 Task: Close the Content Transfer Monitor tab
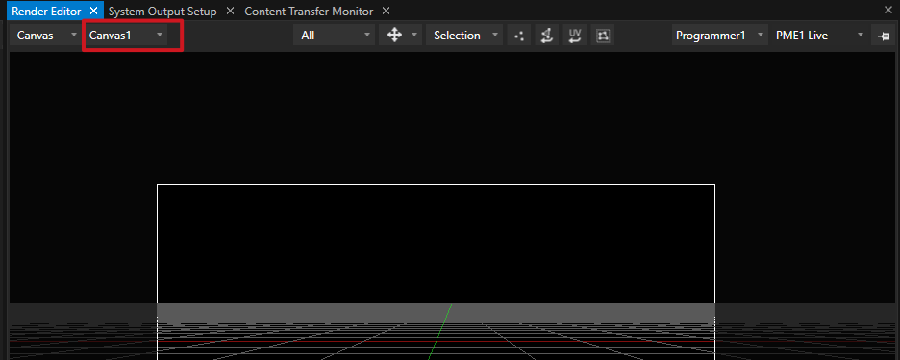point(386,11)
